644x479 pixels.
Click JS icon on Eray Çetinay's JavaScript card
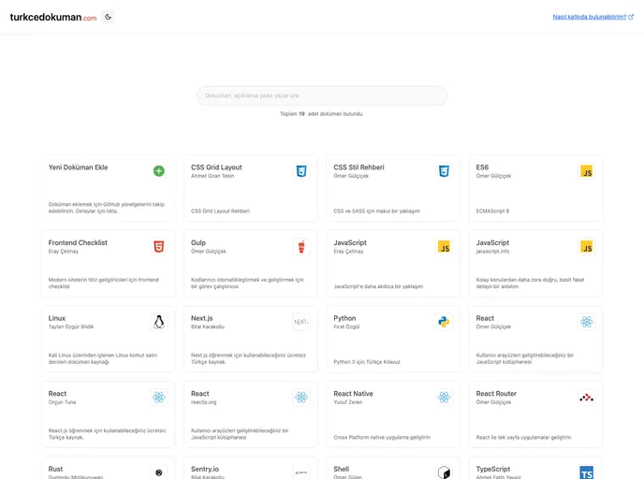444,247
